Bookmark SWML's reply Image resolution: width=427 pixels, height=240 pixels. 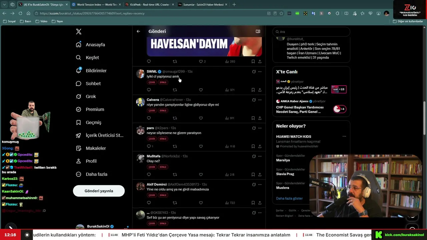[253, 90]
